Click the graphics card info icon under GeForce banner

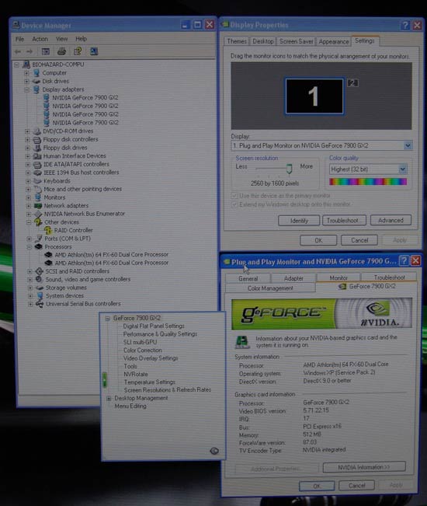click(x=242, y=342)
